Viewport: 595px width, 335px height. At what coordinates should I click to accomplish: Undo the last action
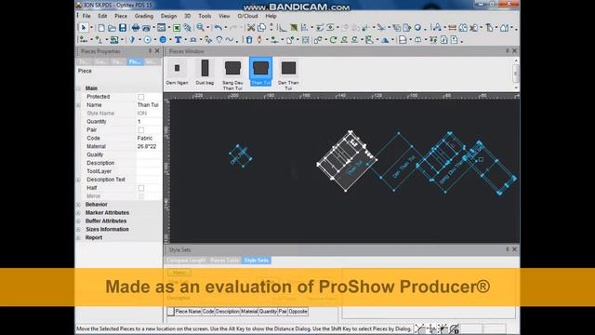click(218, 28)
